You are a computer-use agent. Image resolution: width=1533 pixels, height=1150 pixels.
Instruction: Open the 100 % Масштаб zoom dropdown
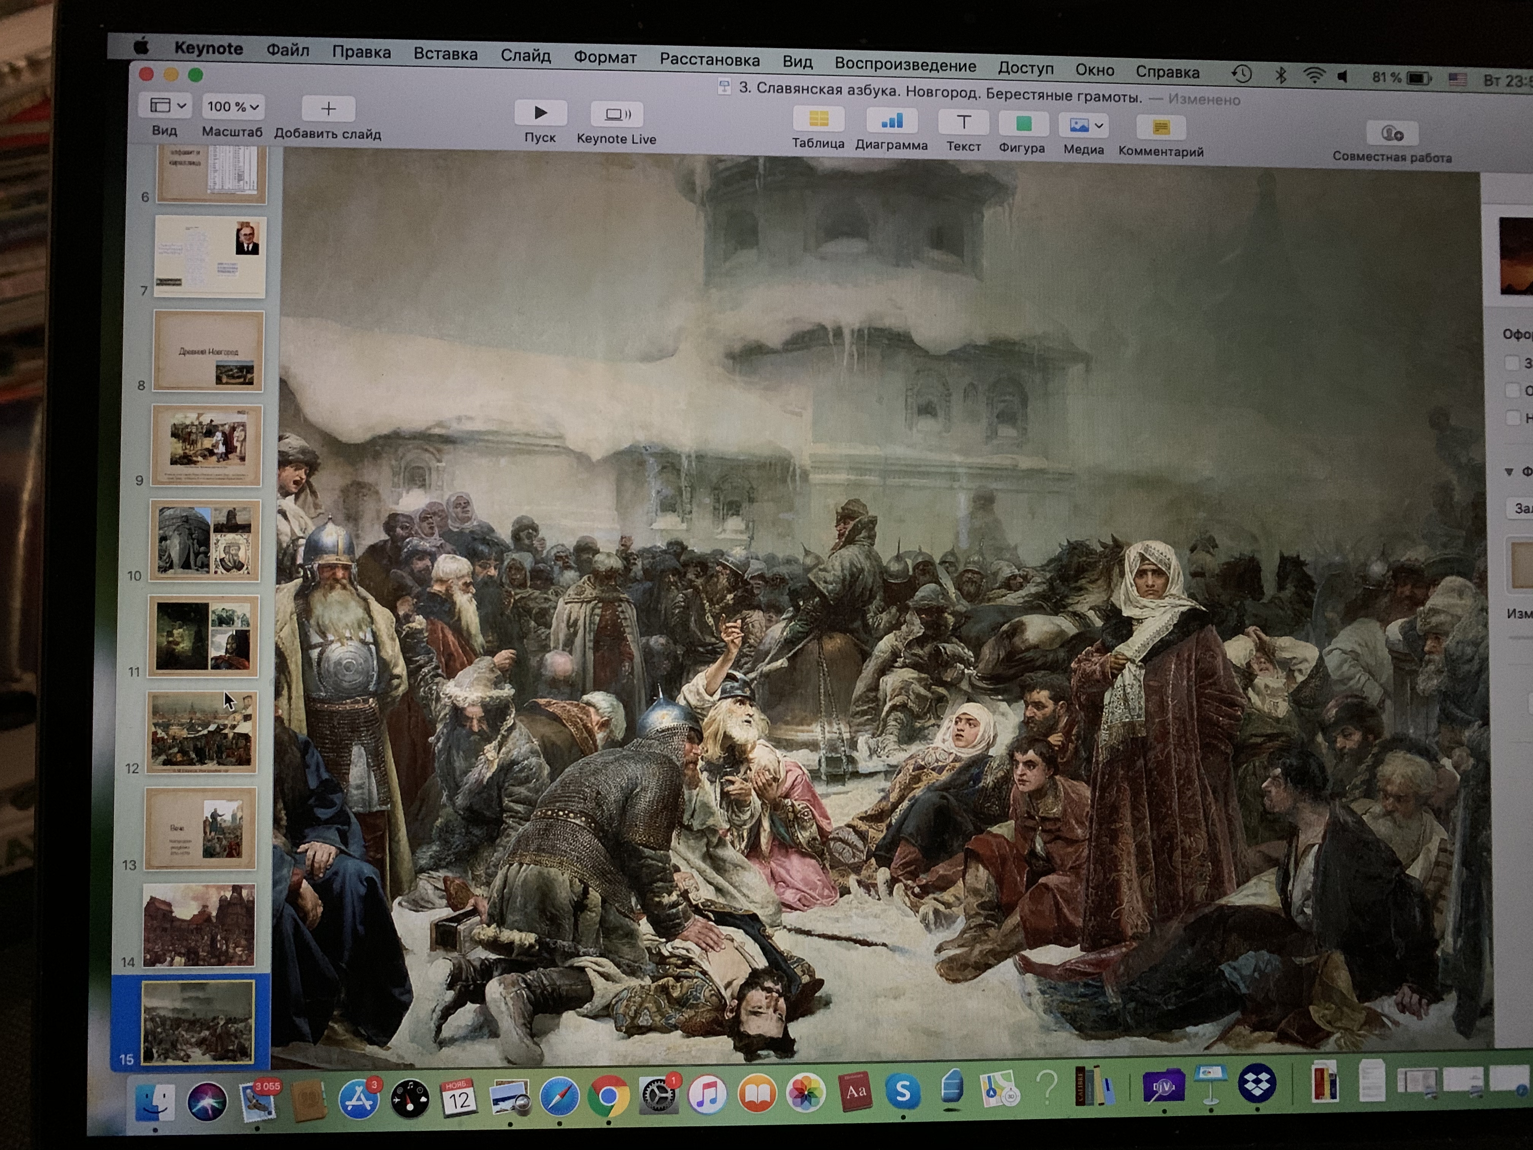coord(233,107)
